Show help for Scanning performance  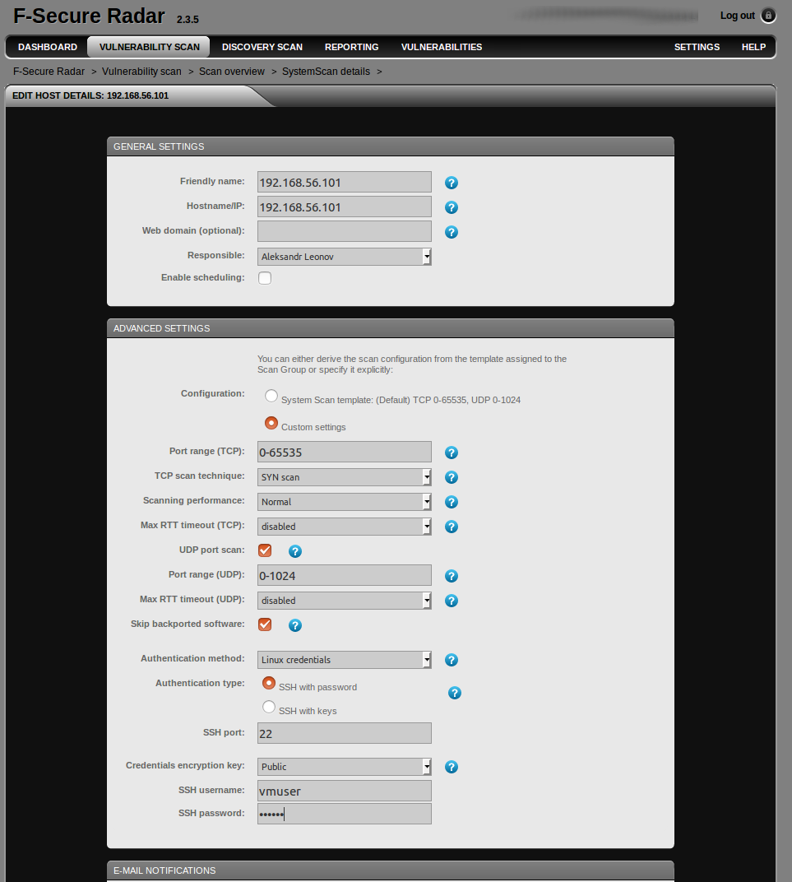point(452,503)
